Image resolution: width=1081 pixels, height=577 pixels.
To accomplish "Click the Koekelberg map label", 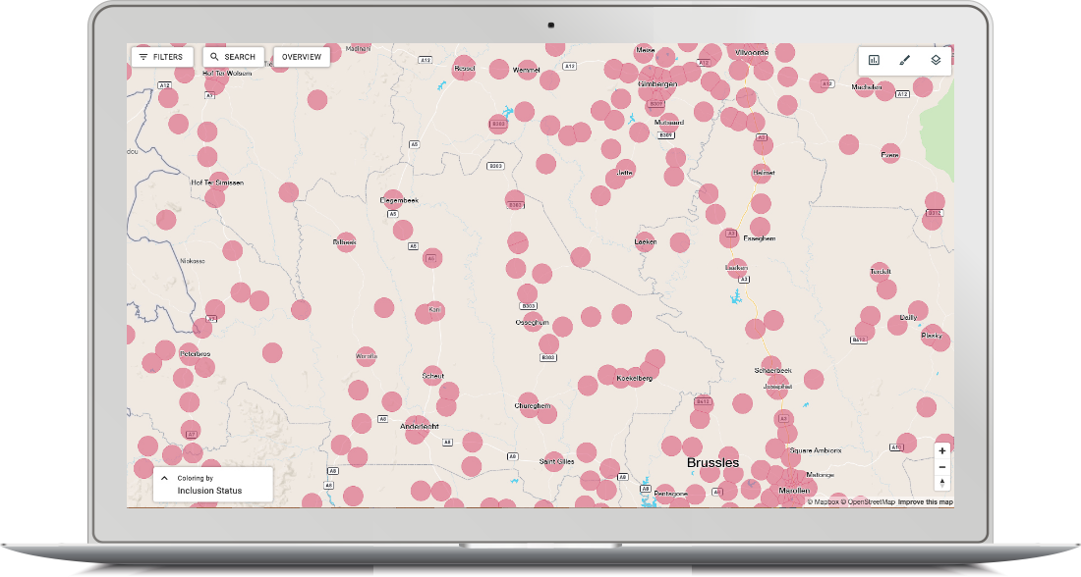I will point(634,378).
